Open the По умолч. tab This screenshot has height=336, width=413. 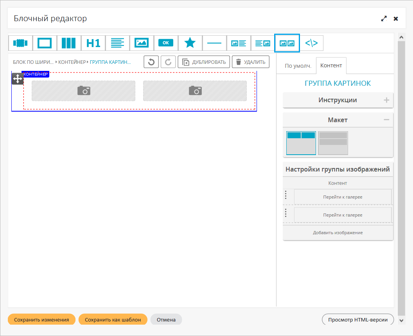[x=298, y=66]
